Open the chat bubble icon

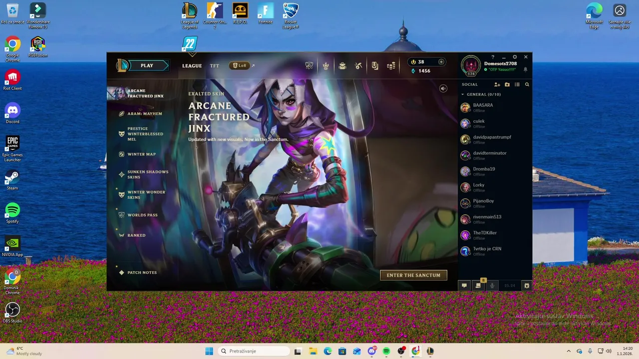(464, 285)
